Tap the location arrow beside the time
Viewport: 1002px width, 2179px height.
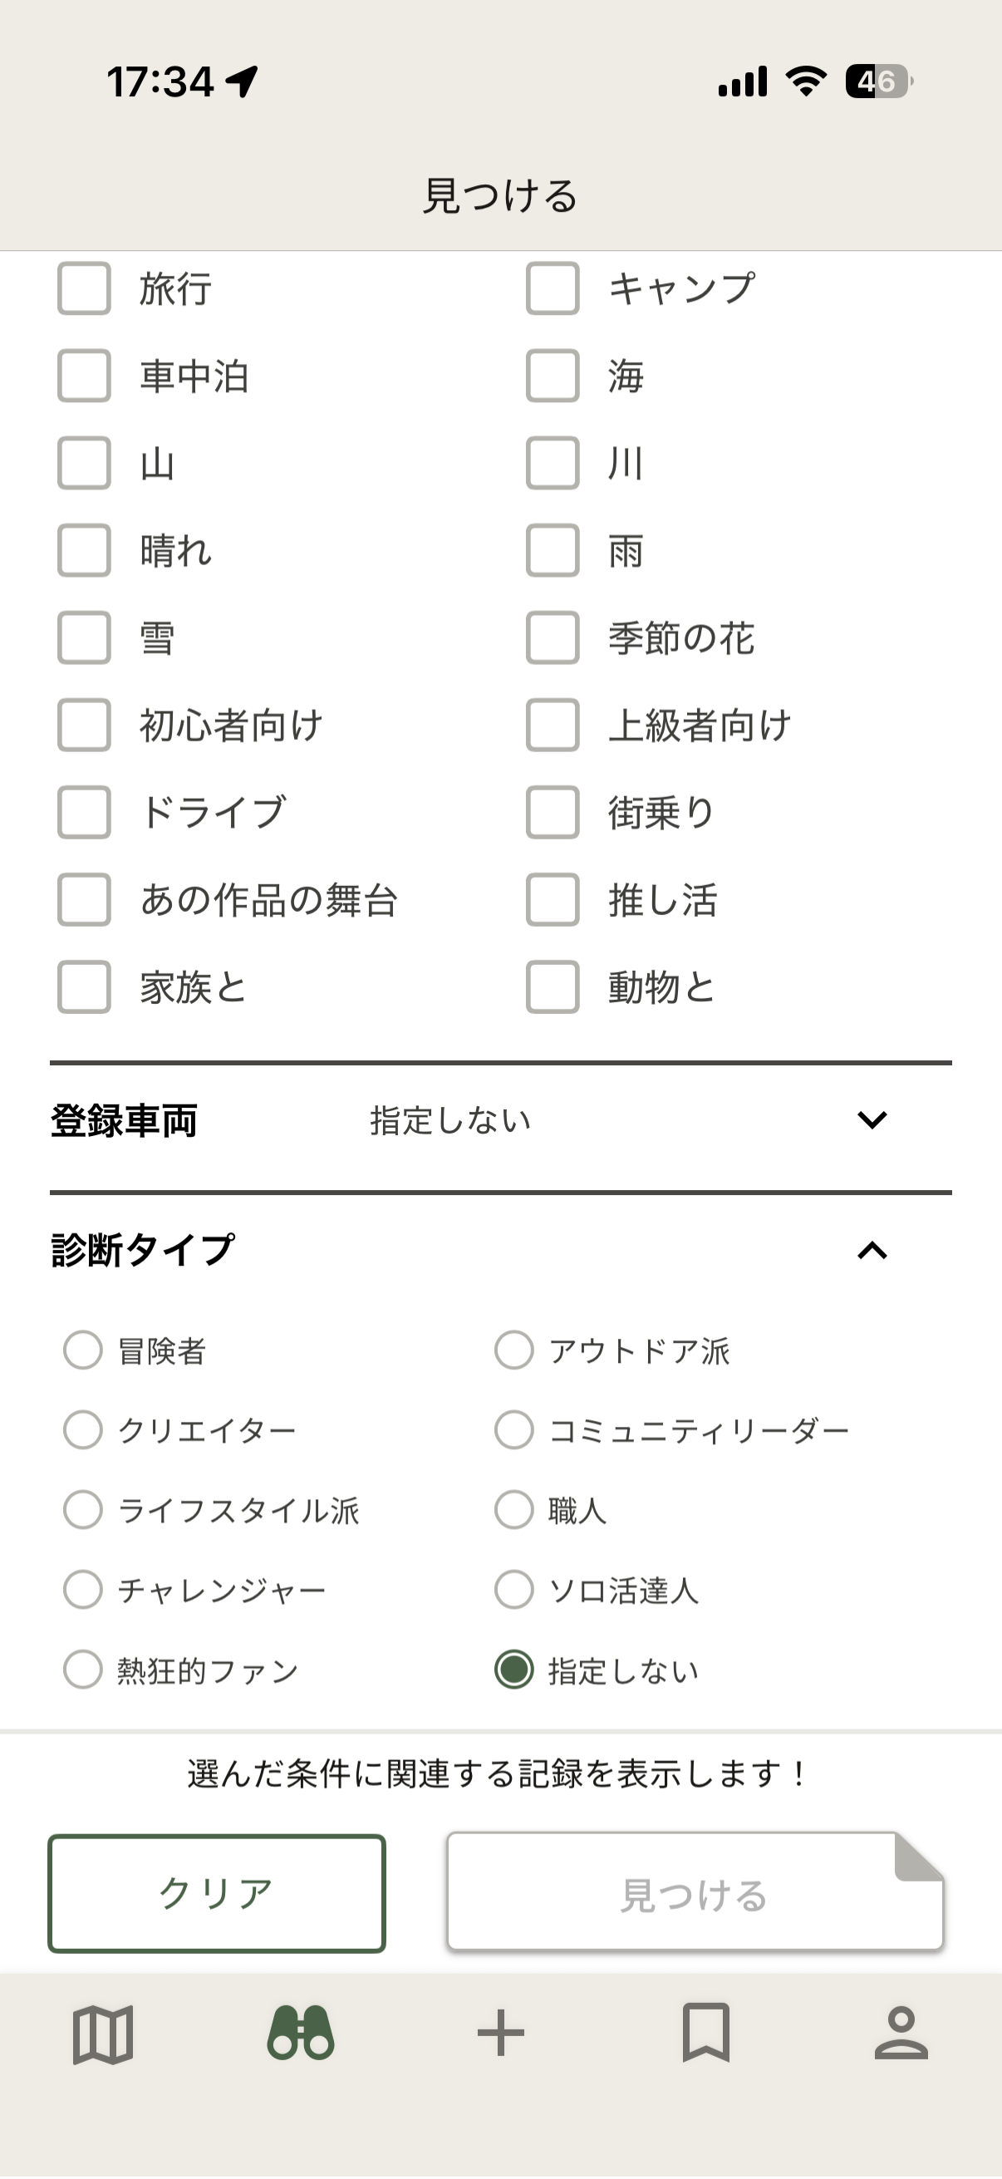coord(243,82)
